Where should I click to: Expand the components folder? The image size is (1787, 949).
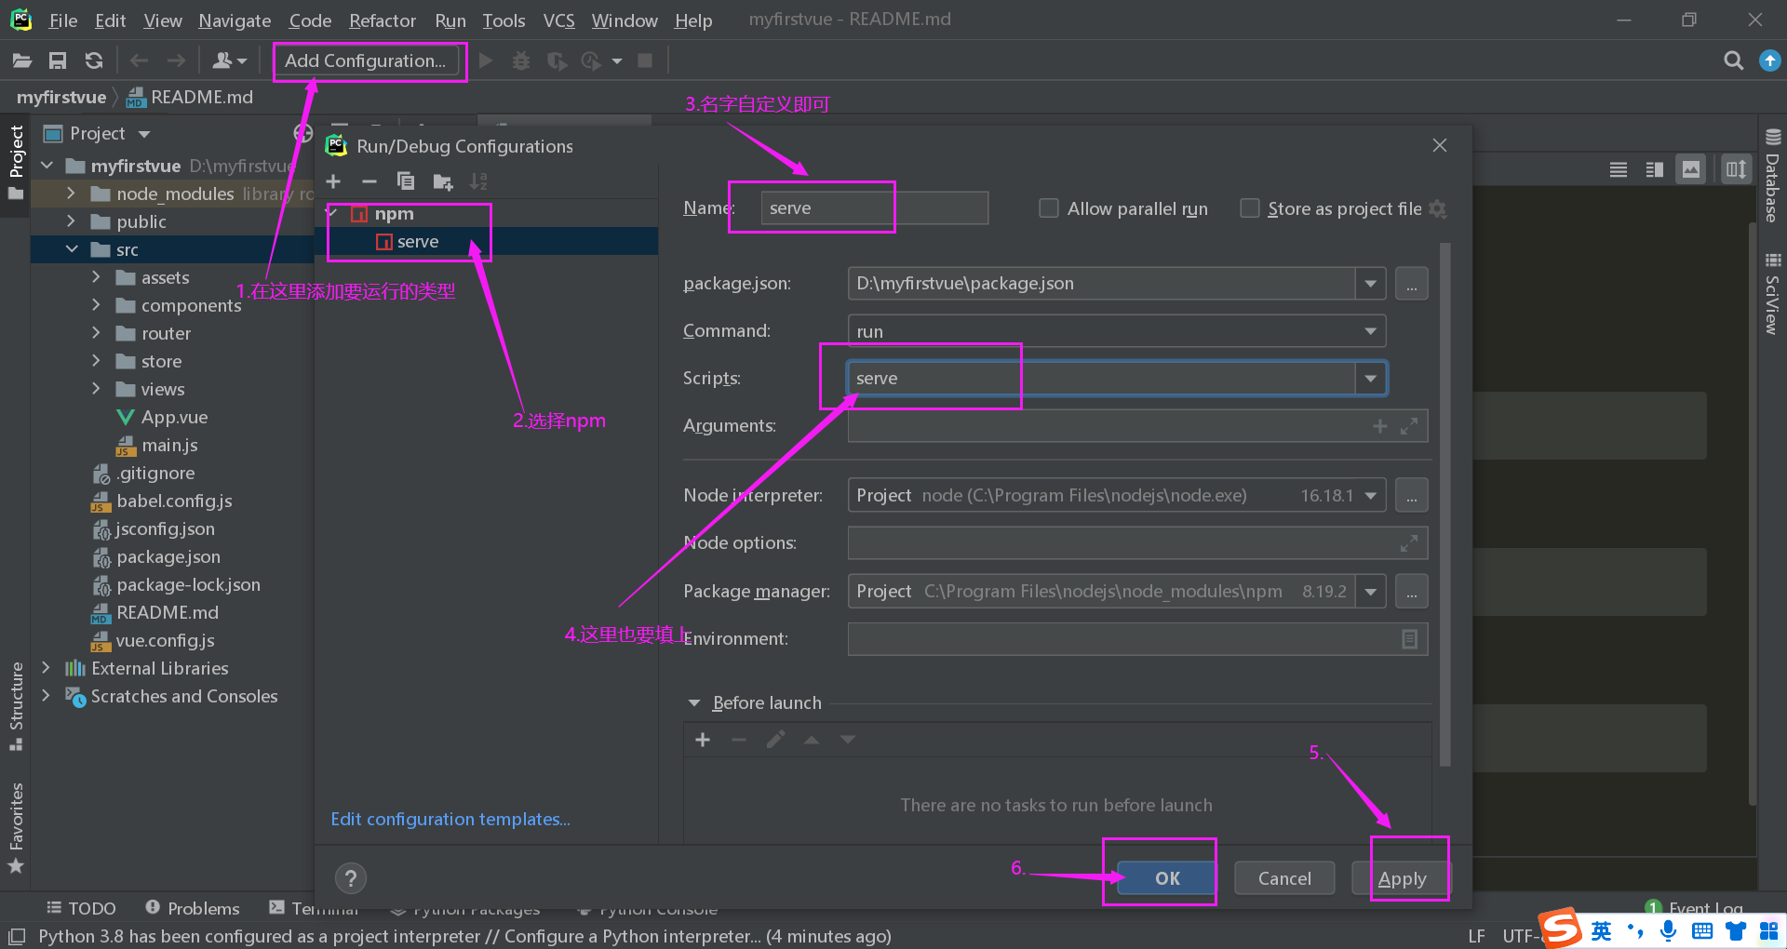pos(96,305)
